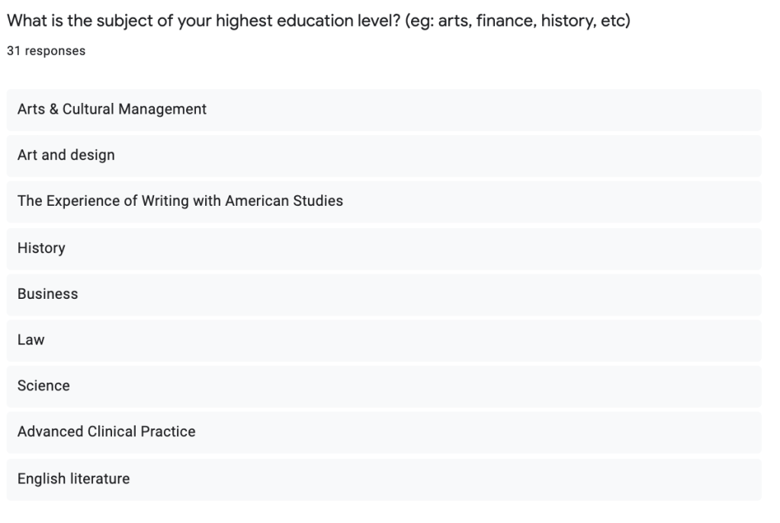Click the word 'literature' in the last response
This screenshot has width=780, height=523.
pos(98,479)
